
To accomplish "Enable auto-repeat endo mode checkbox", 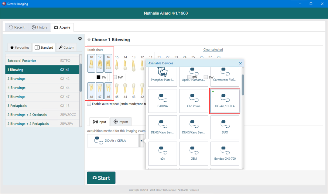I will (x=89, y=104).
